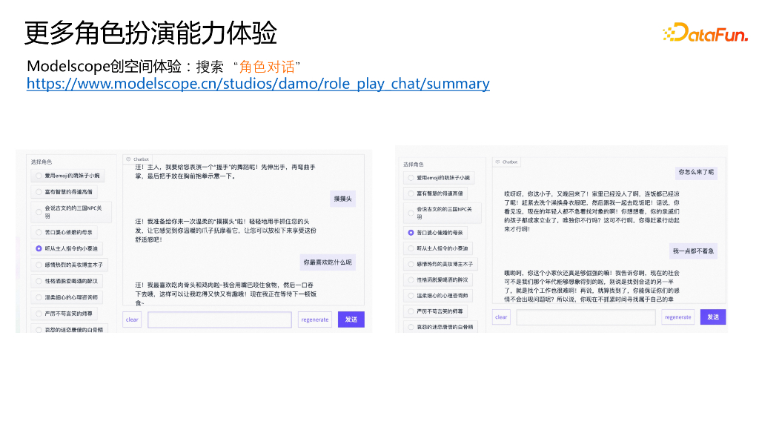Click the DataFun logo
The image size is (759, 427).
point(706,33)
